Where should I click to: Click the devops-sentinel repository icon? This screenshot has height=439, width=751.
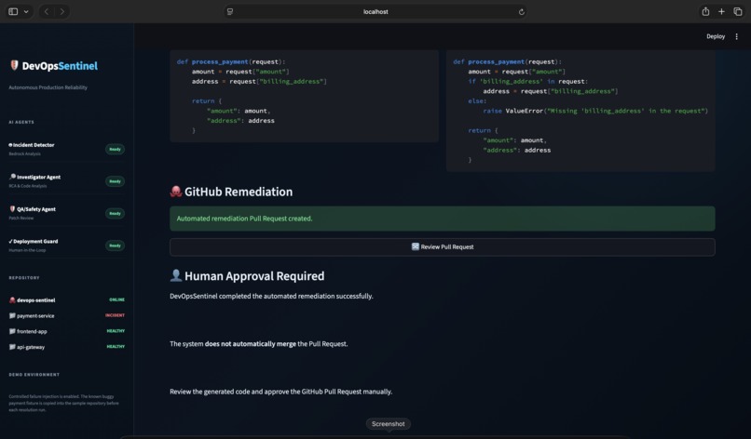click(12, 299)
